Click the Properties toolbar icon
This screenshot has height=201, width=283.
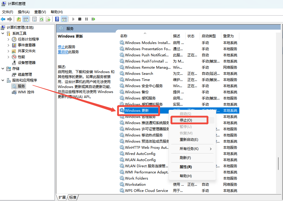pos(35,19)
